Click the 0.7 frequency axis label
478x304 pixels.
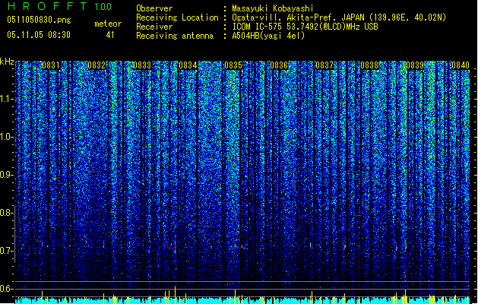[x=6, y=251]
